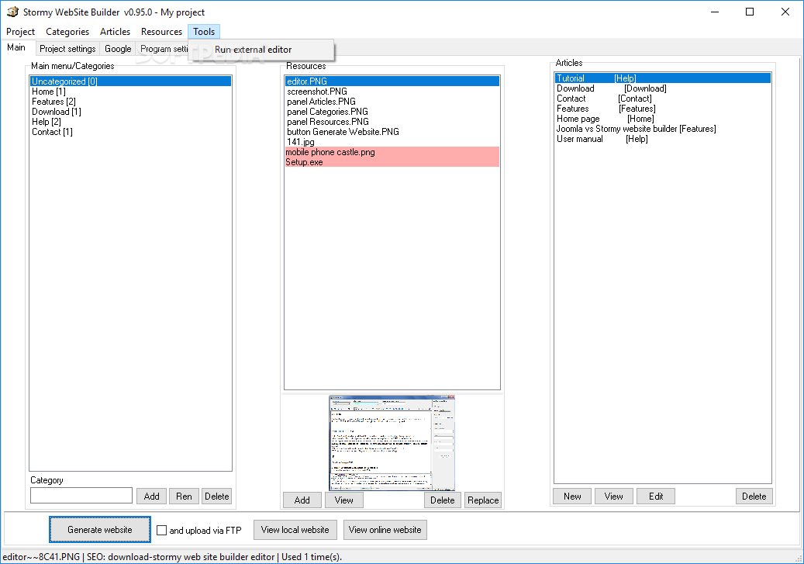Edit the selected article
Viewport: 804px width, 564px height.
point(656,497)
